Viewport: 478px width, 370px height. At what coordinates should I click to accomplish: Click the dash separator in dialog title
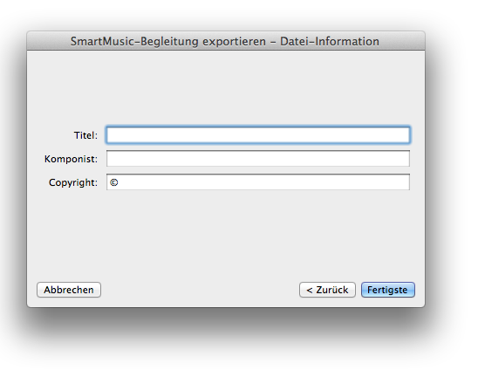[273, 42]
